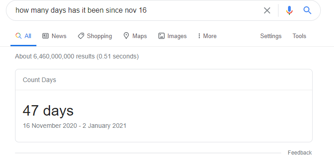
Task: Click the 47 days result text
Action: pos(48,111)
